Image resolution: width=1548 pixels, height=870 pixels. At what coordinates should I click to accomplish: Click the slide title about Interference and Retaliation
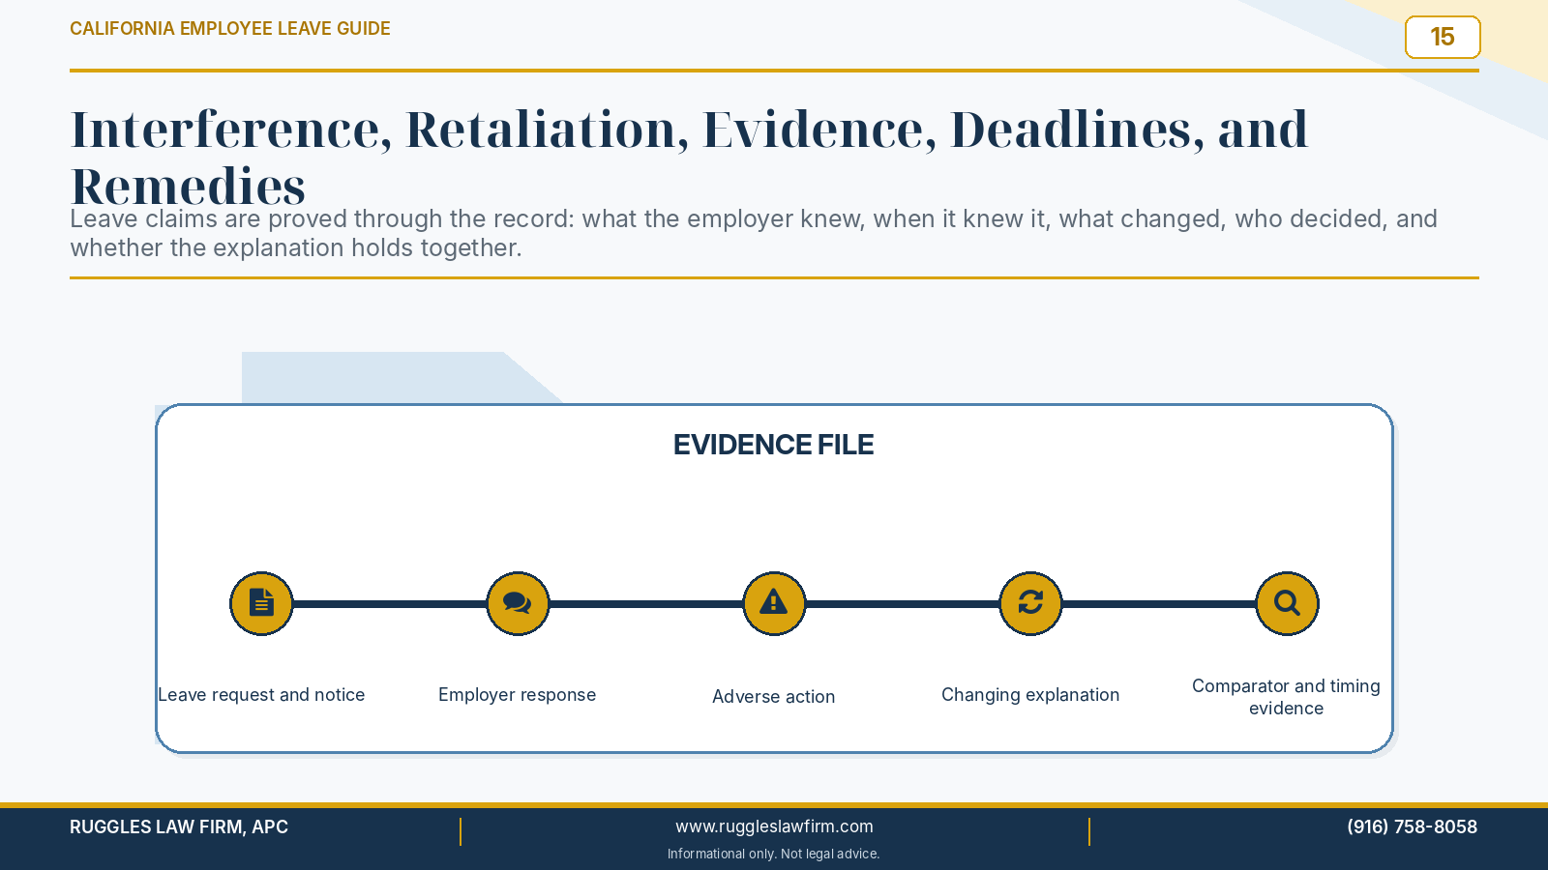pyautogui.click(x=689, y=157)
